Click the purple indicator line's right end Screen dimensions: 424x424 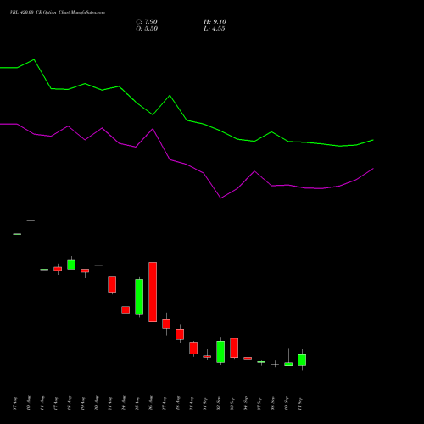pos(373,169)
